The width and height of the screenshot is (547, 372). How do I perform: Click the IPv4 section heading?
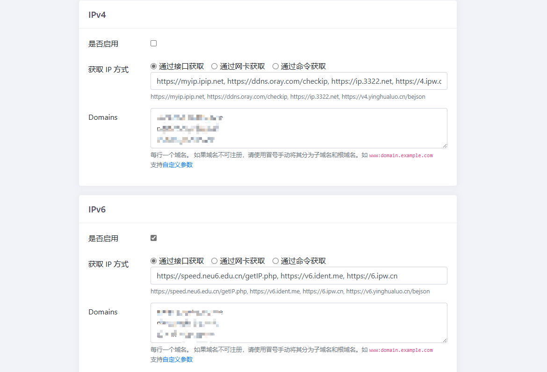pos(97,15)
